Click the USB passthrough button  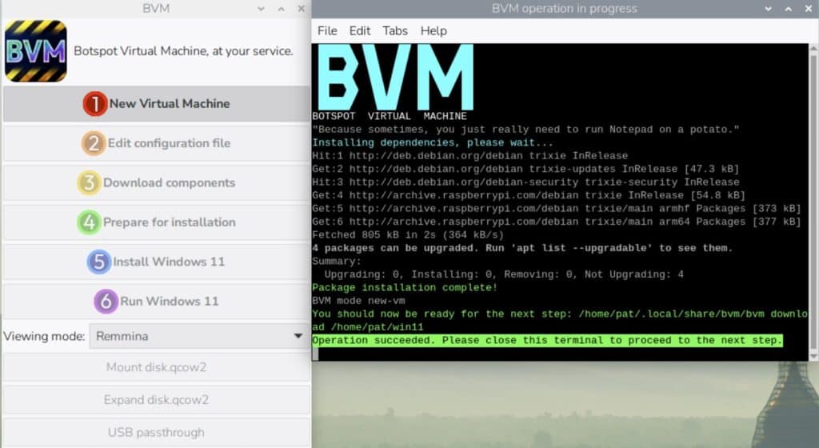coord(156,432)
